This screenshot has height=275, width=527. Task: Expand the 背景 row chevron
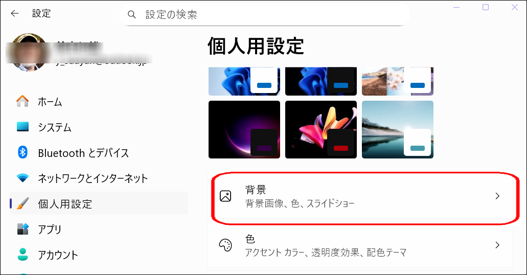coord(497,196)
